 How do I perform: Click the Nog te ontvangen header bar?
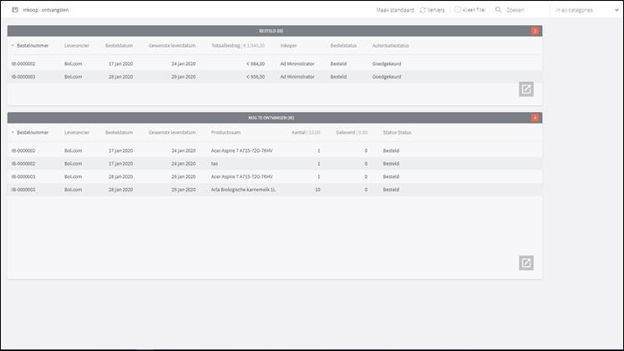coord(275,118)
